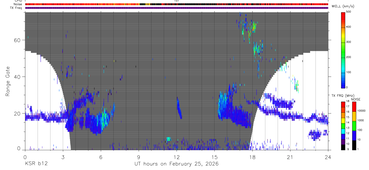
Task: Click x-axis tick label '18'
Action: [x=252, y=157]
